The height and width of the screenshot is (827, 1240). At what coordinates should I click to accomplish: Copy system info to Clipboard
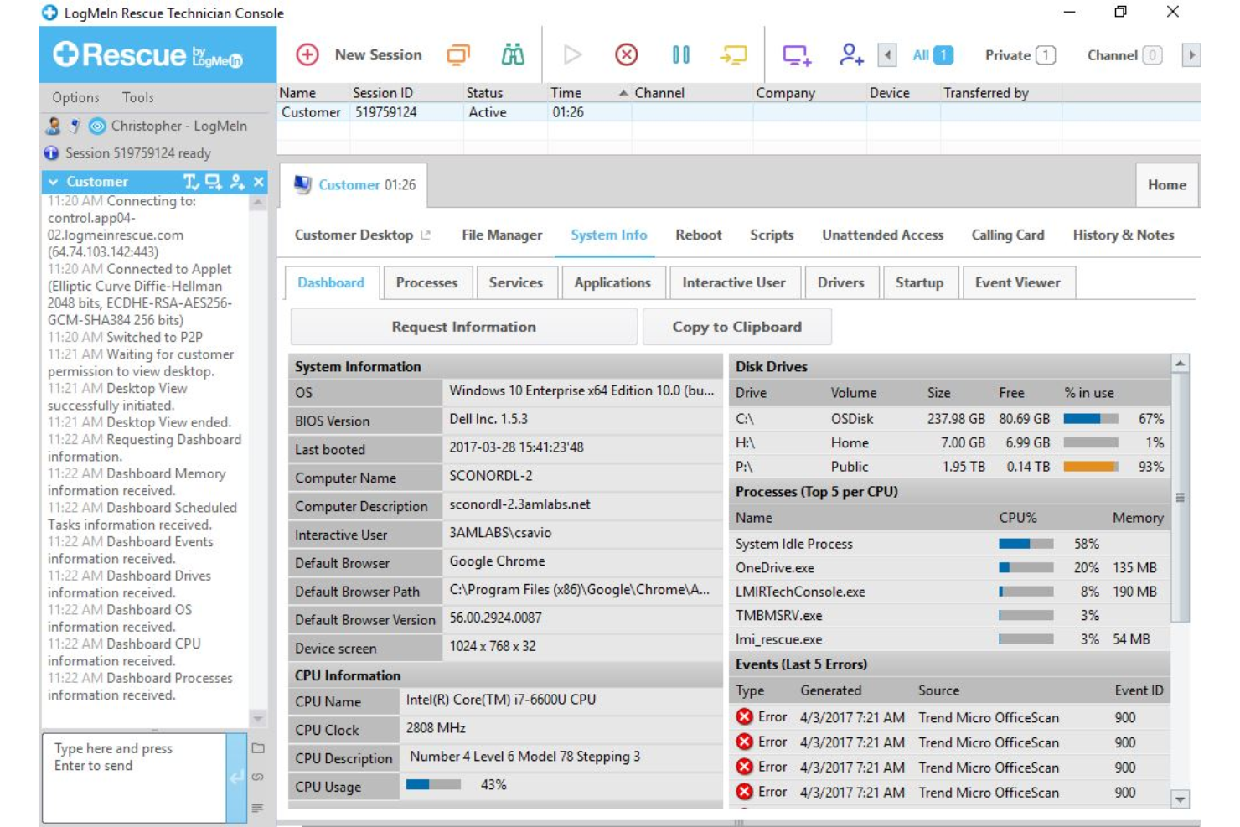tap(736, 327)
